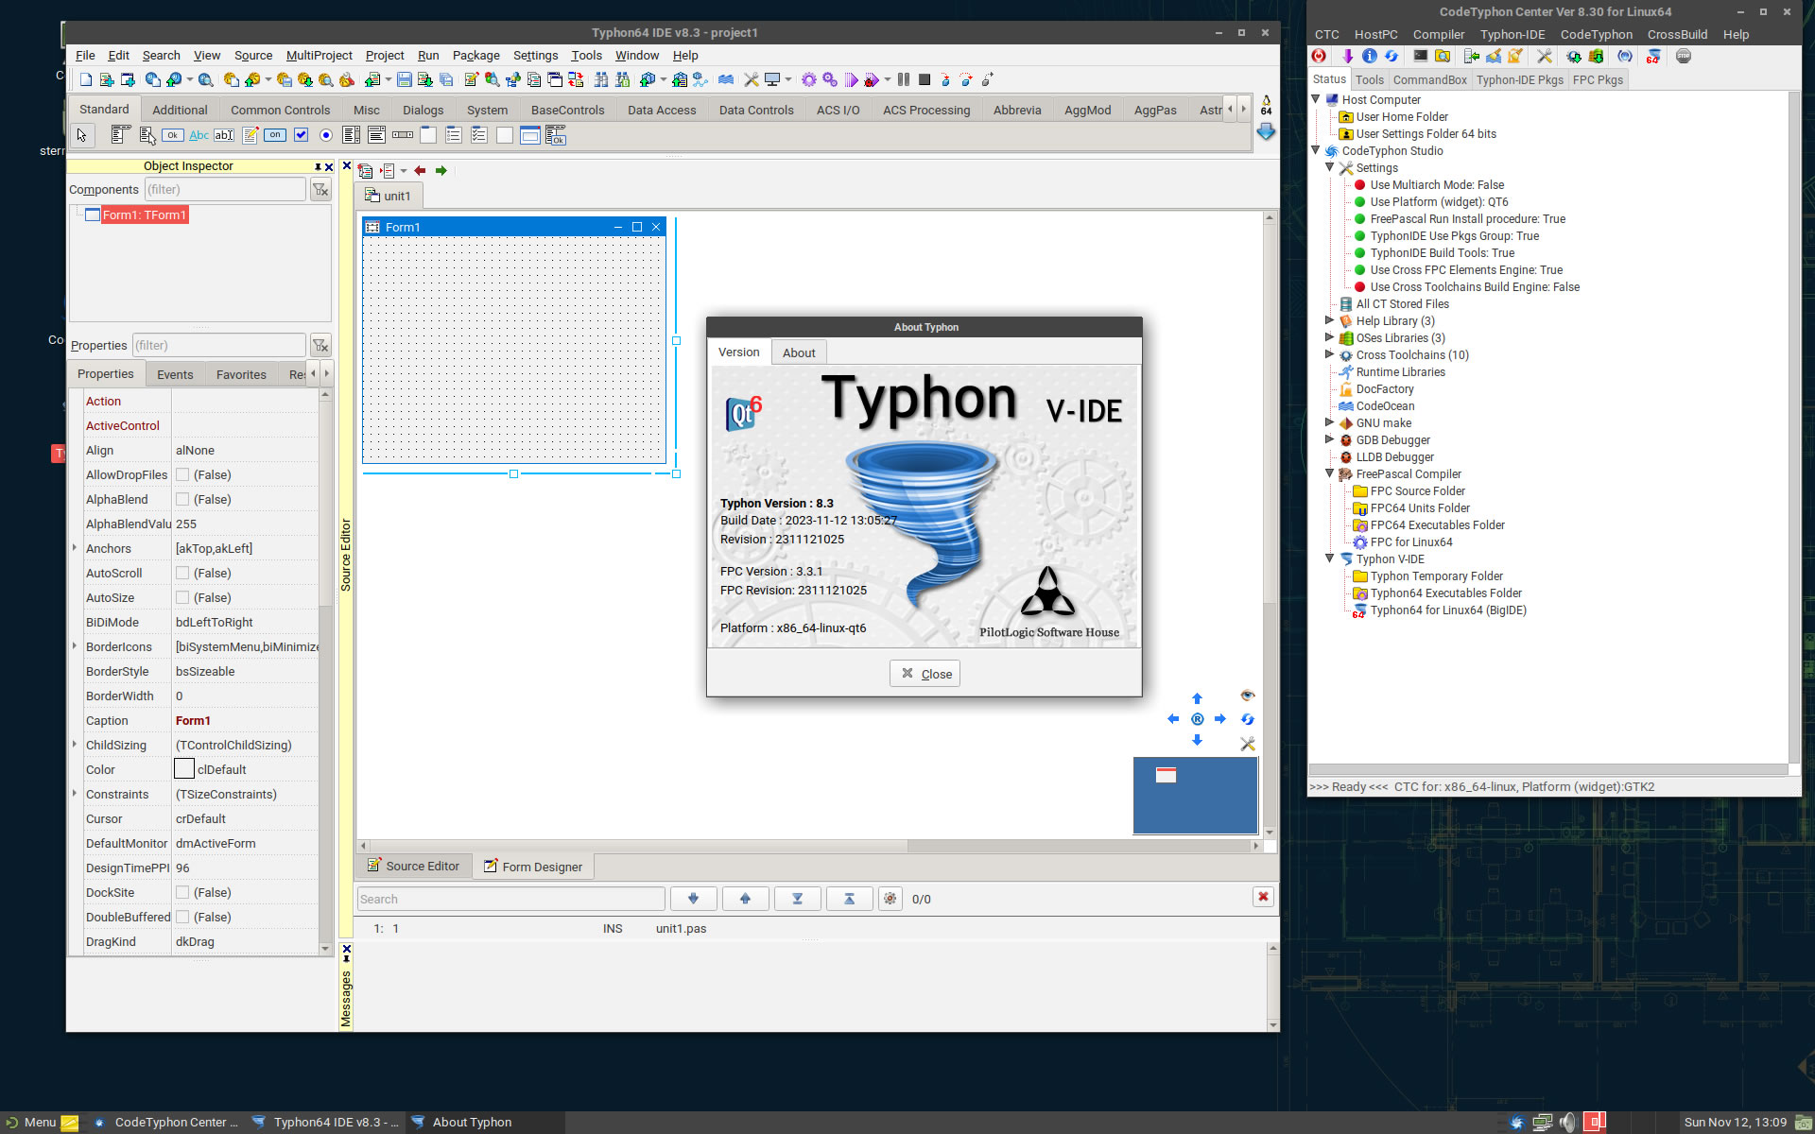This screenshot has height=1134, width=1815.
Task: Click the Components filter clear button
Action: tap(320, 190)
